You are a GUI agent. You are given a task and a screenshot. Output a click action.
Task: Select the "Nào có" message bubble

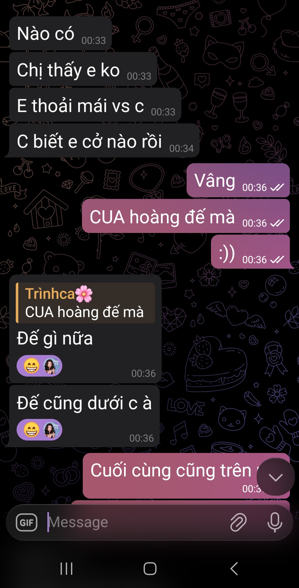click(x=60, y=33)
